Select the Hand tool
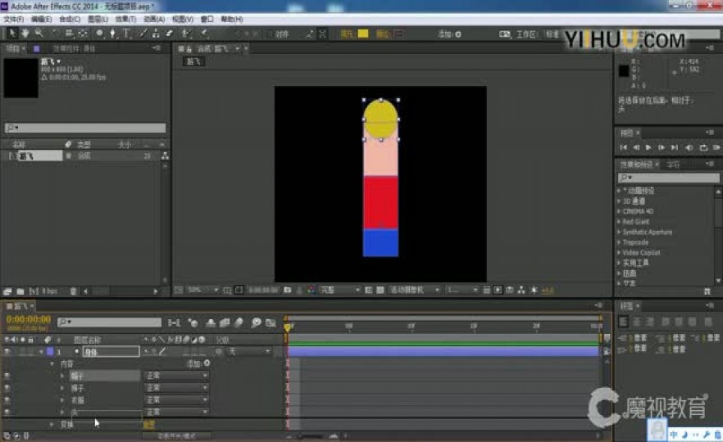This screenshot has height=442, width=723. click(x=25, y=33)
